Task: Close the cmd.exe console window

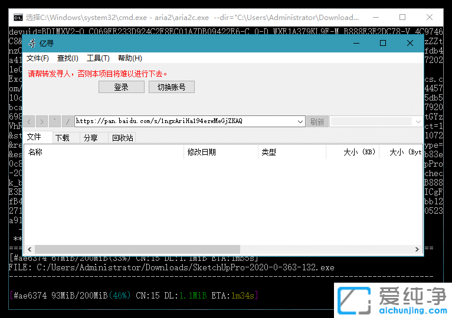Action: tap(430, 17)
